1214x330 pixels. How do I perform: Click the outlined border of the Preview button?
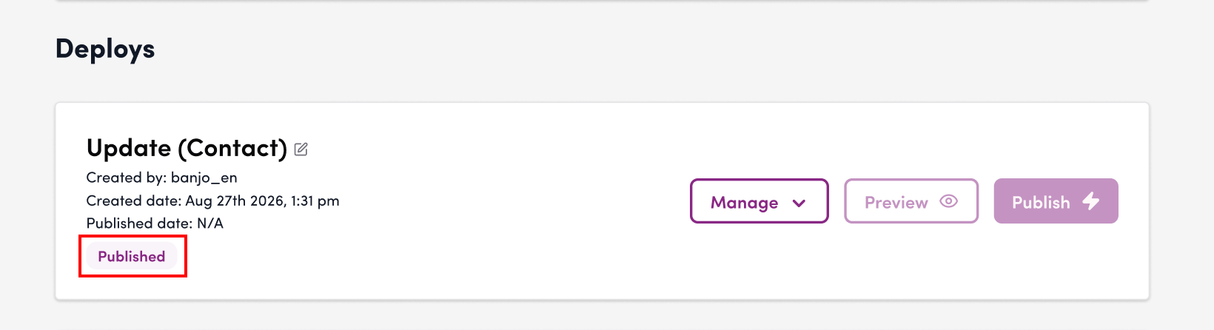pos(911,180)
